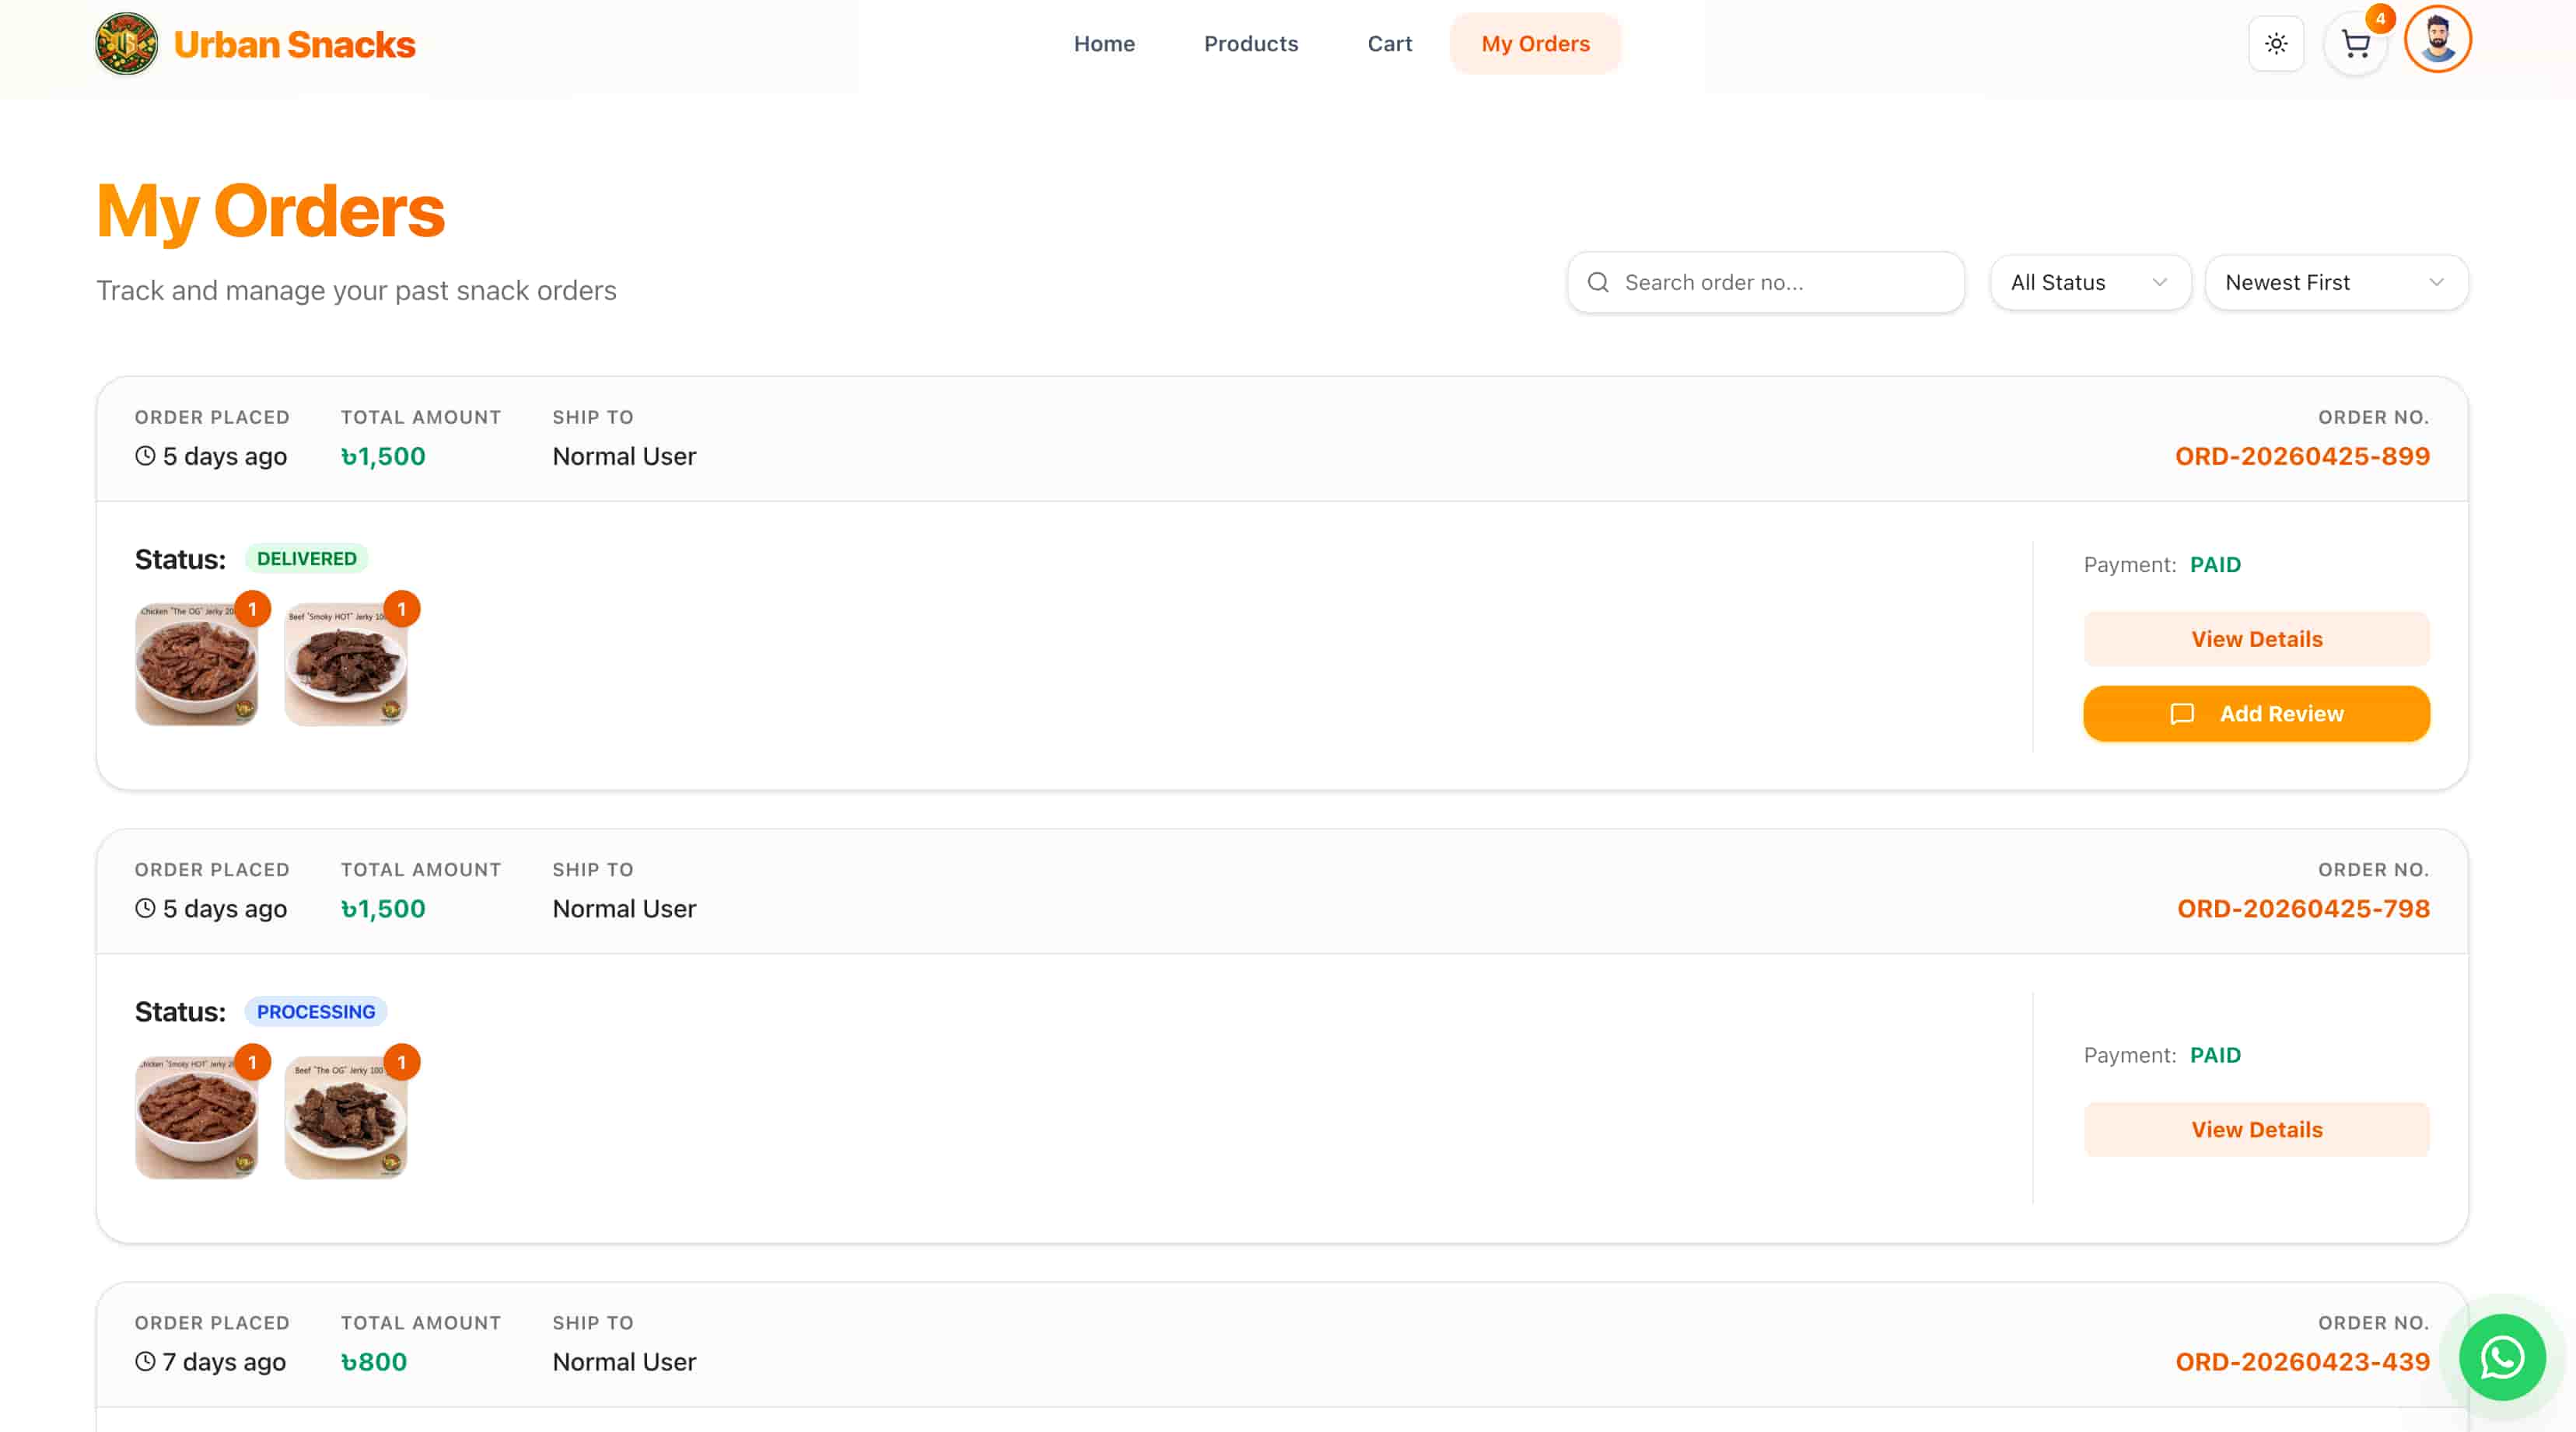Viewport: 2576px width, 1432px height.
Task: Click the clock icon beside 7 days ago
Action: pos(145,1361)
